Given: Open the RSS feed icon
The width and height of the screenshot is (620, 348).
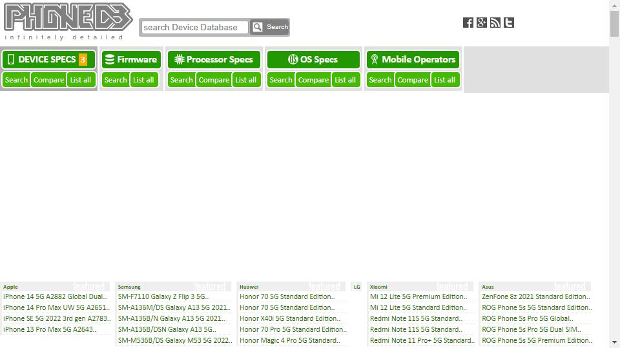Looking at the screenshot, I should 495,23.
